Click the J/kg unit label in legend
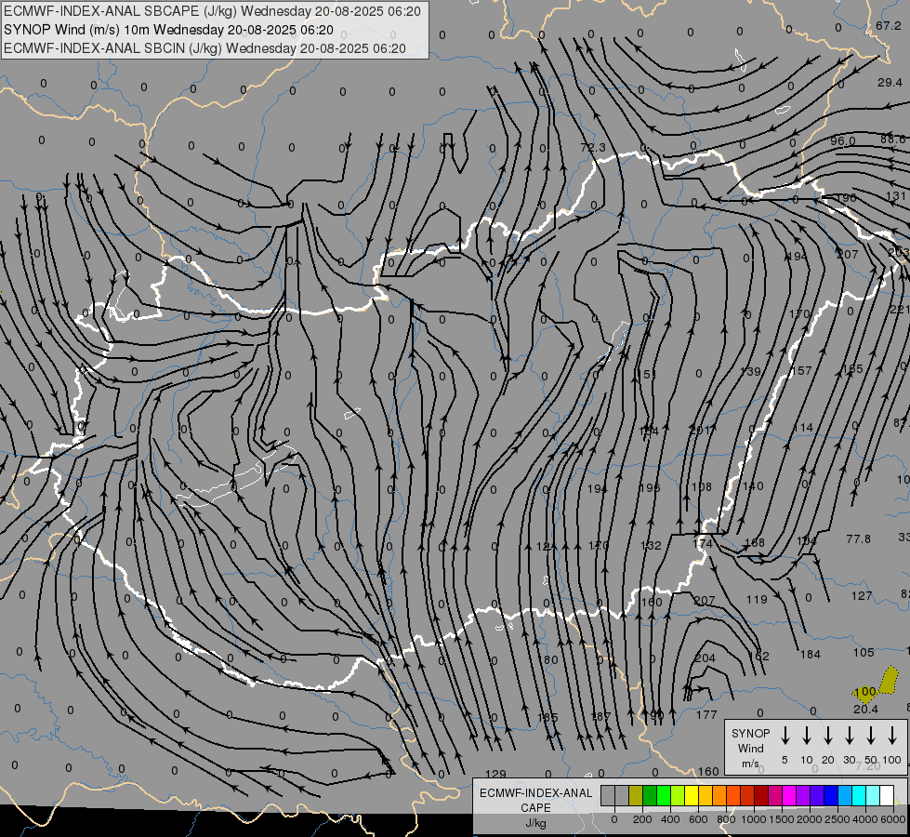 tap(535, 823)
